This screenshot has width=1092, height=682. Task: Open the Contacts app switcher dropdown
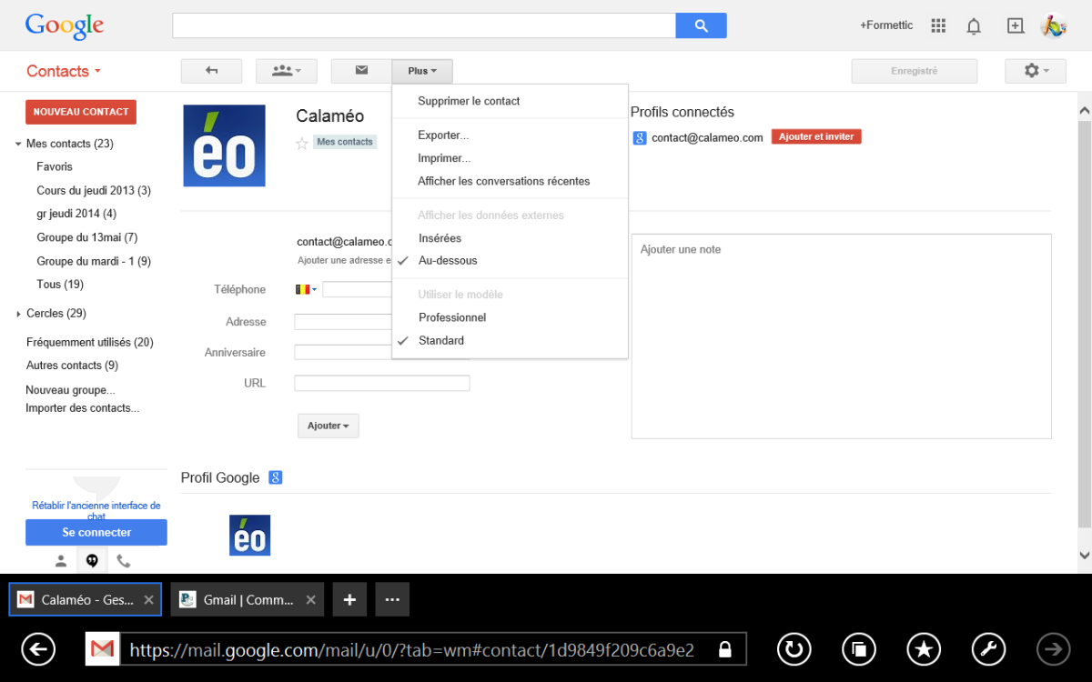(64, 71)
